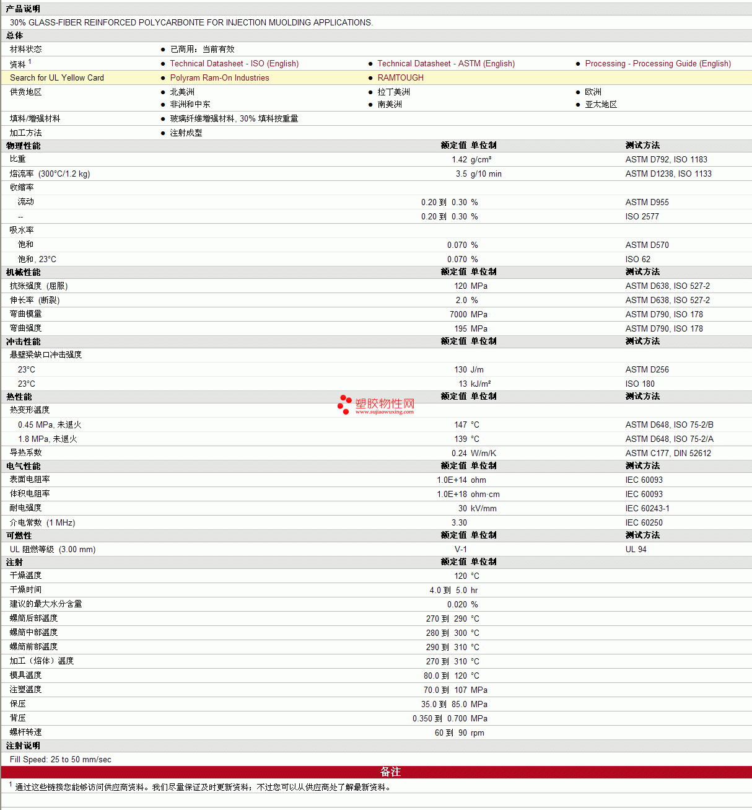This screenshot has height=810, width=752.
Task: Click melt flow rate value 3.5
Action: click(461, 174)
